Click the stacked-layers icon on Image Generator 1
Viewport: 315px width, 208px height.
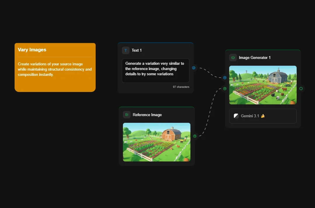pyautogui.click(x=233, y=57)
